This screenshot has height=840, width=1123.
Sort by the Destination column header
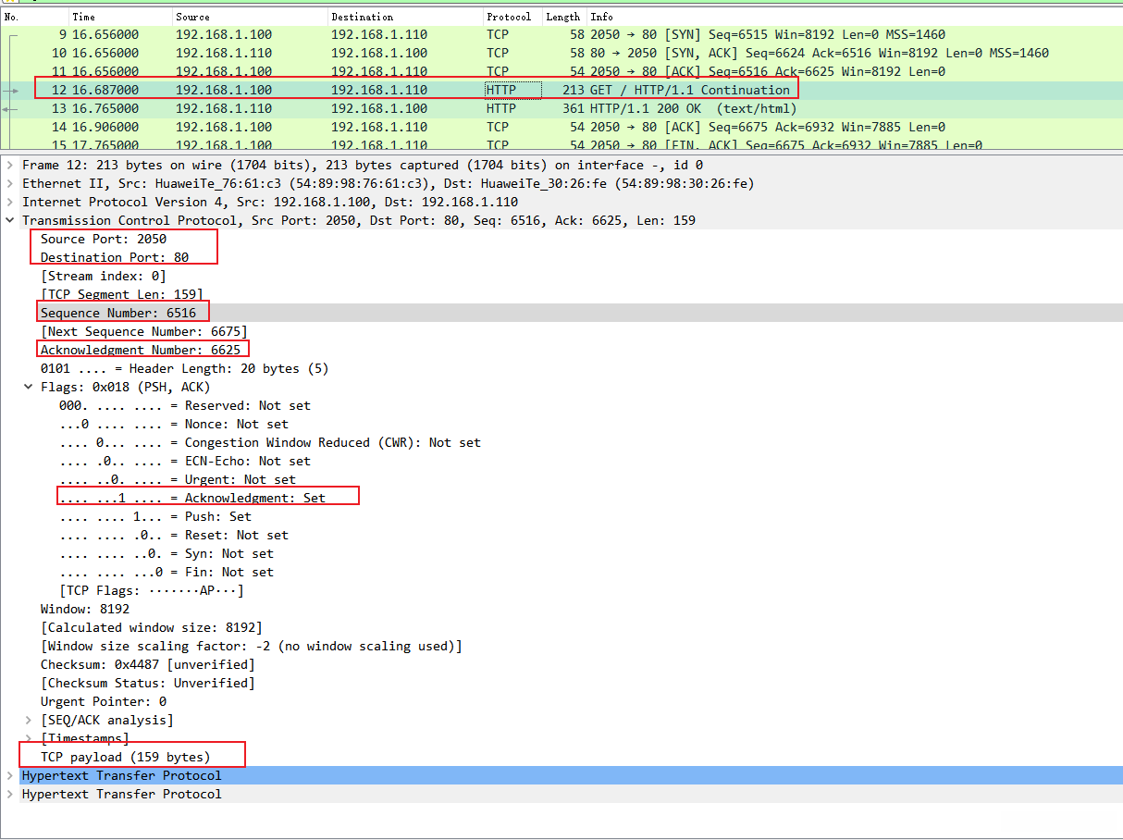click(405, 17)
